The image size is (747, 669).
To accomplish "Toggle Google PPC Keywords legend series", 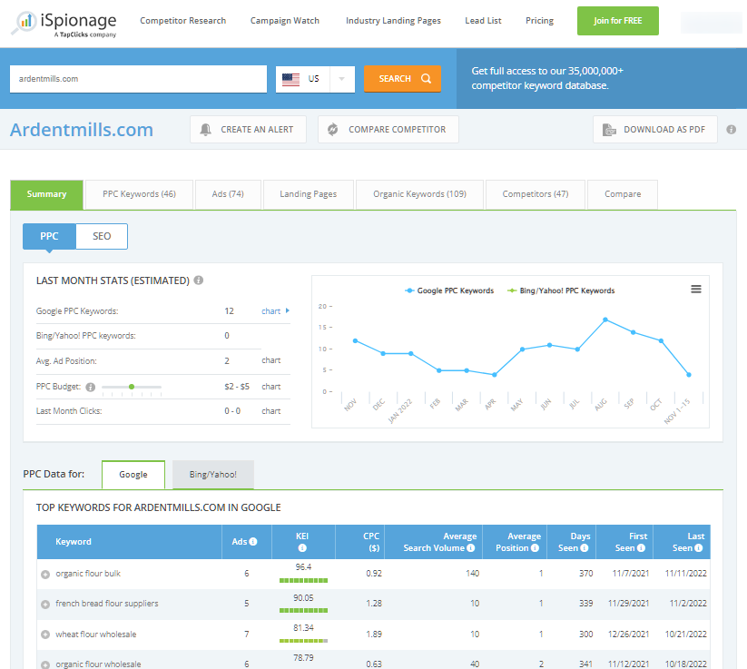I will coord(449,290).
